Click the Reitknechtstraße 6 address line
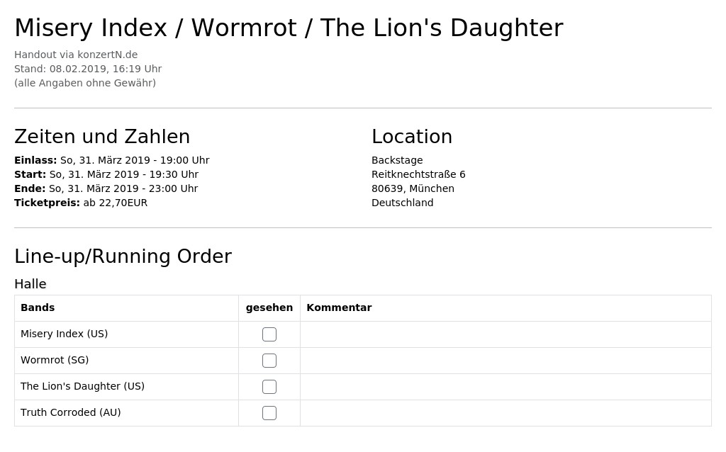The width and height of the screenshot is (726, 452). [x=418, y=174]
